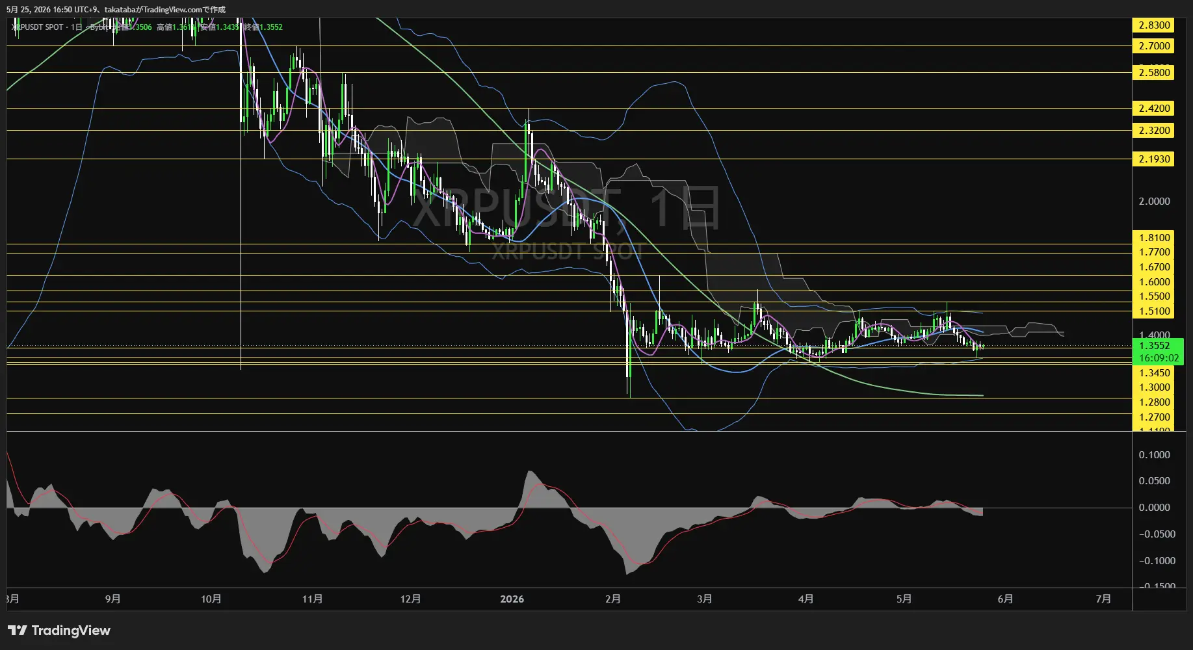Click the 3月 date label on time axis
The height and width of the screenshot is (650, 1193).
pos(704,599)
